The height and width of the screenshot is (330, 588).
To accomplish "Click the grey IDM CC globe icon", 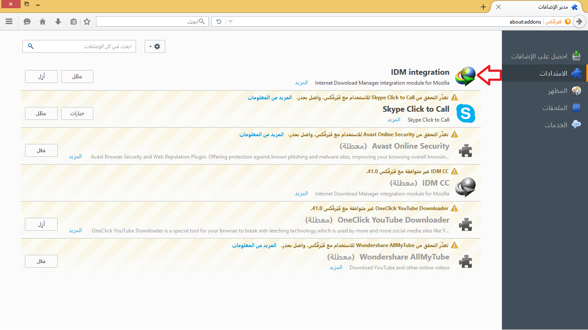I will 465,187.
